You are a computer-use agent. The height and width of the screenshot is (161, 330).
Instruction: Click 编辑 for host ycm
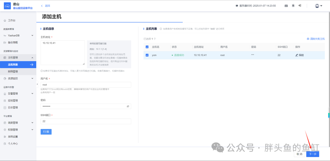(299, 55)
